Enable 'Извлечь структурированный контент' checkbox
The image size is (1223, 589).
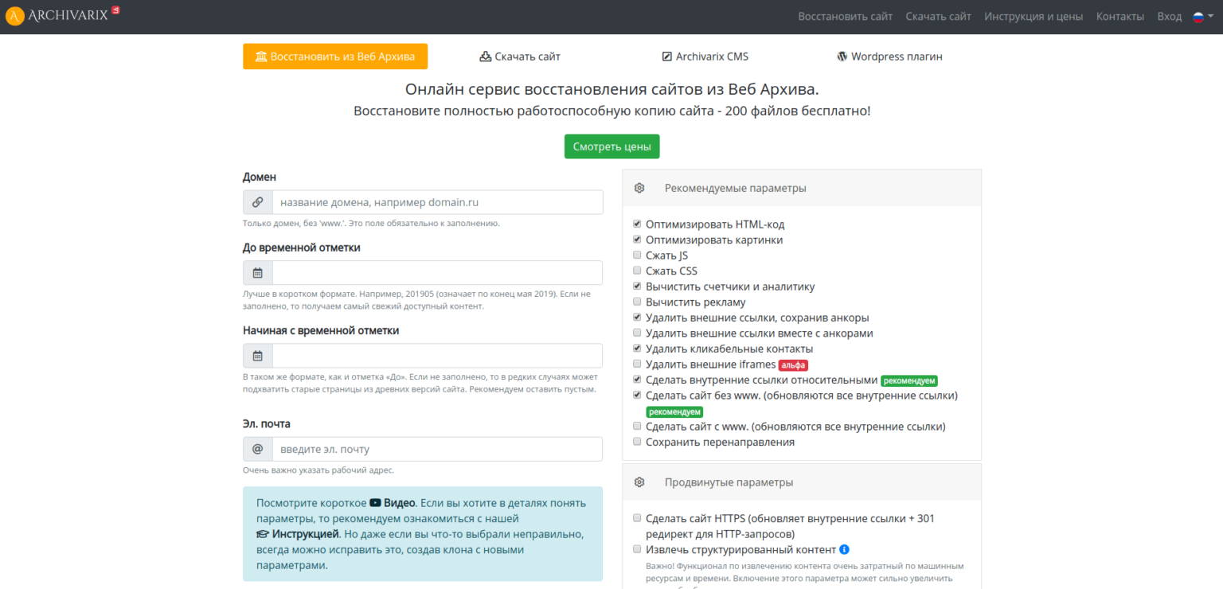click(637, 549)
